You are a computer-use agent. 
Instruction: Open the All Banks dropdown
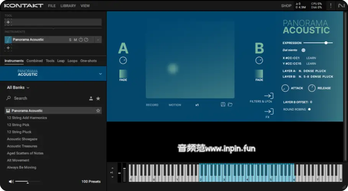18,87
